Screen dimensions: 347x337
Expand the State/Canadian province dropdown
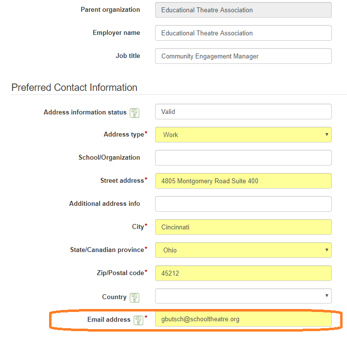click(243, 250)
